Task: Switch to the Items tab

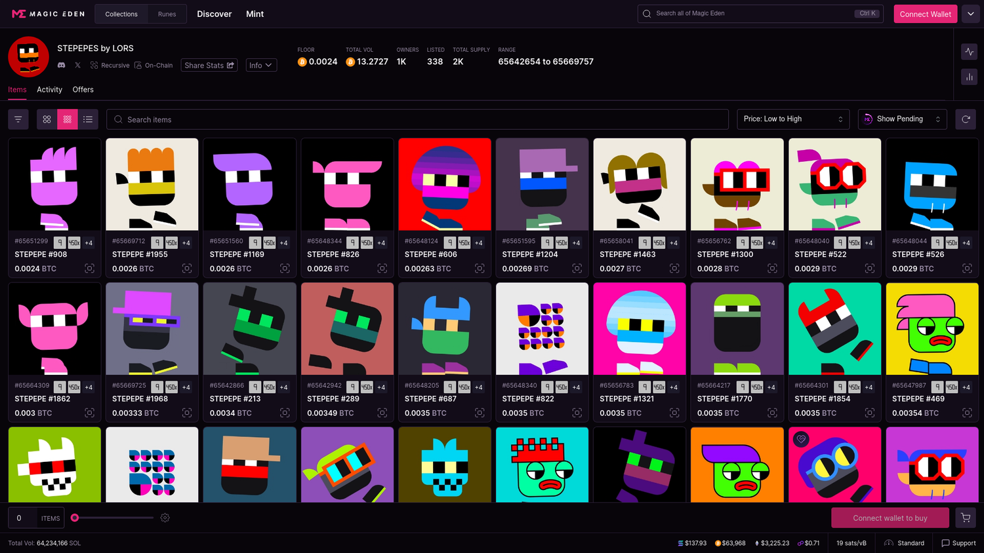Action: point(17,90)
